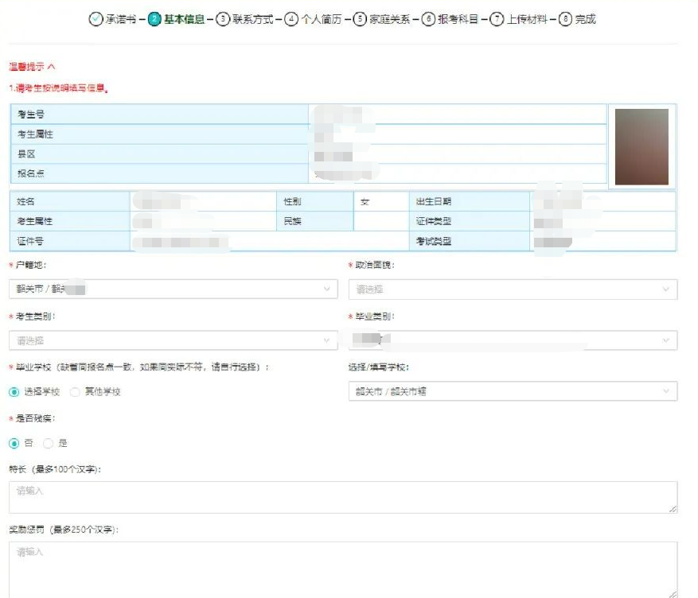Screen dimensions: 698x598
Task: Select the 基本信息 step label
Action: (185, 19)
